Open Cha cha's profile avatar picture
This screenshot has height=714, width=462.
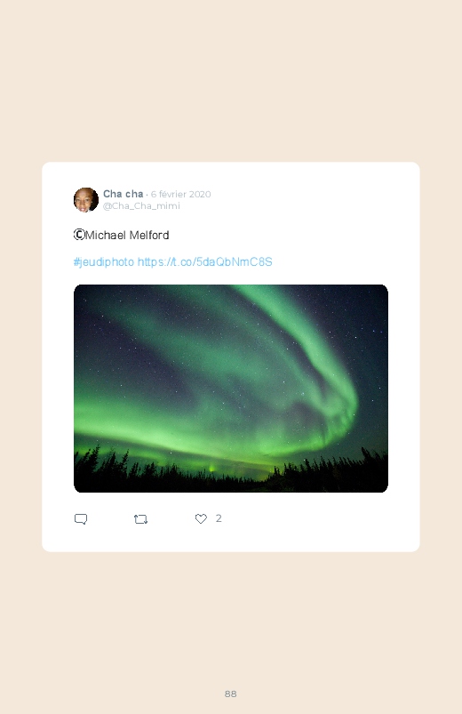86,199
